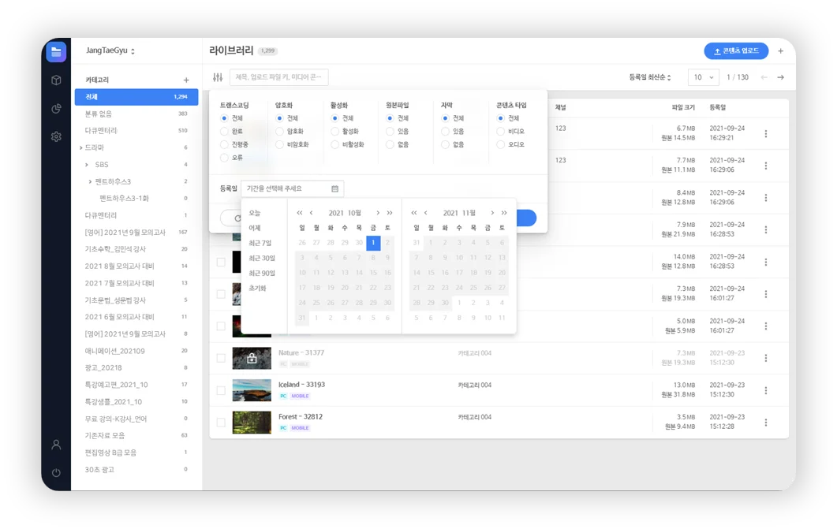Open the settings gear icon in sidebar
The height and width of the screenshot is (529, 837).
pos(56,136)
